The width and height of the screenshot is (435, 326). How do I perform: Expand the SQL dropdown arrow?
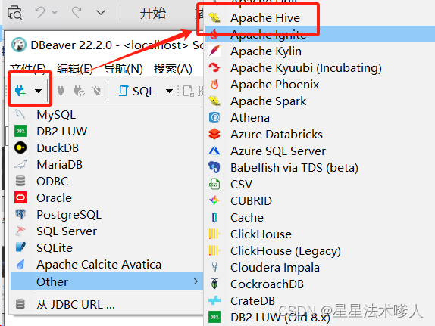[x=169, y=91]
